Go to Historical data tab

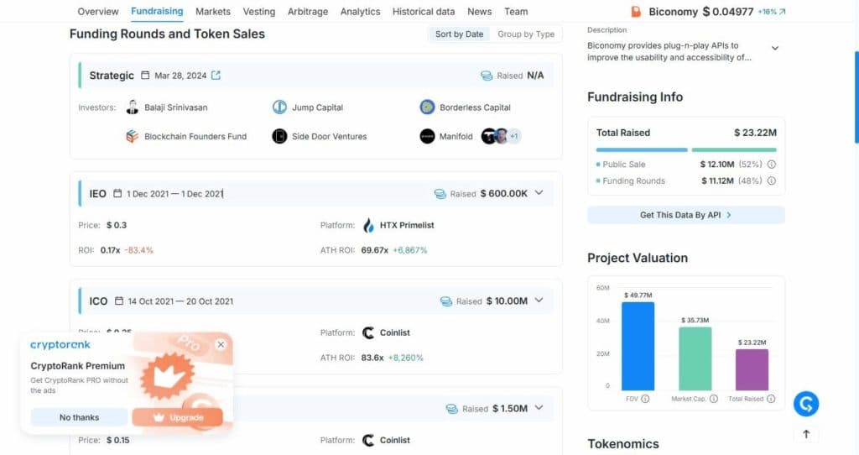tap(424, 12)
